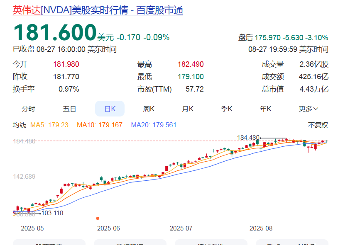Open the 不复权 adjustment selector

[318, 125]
